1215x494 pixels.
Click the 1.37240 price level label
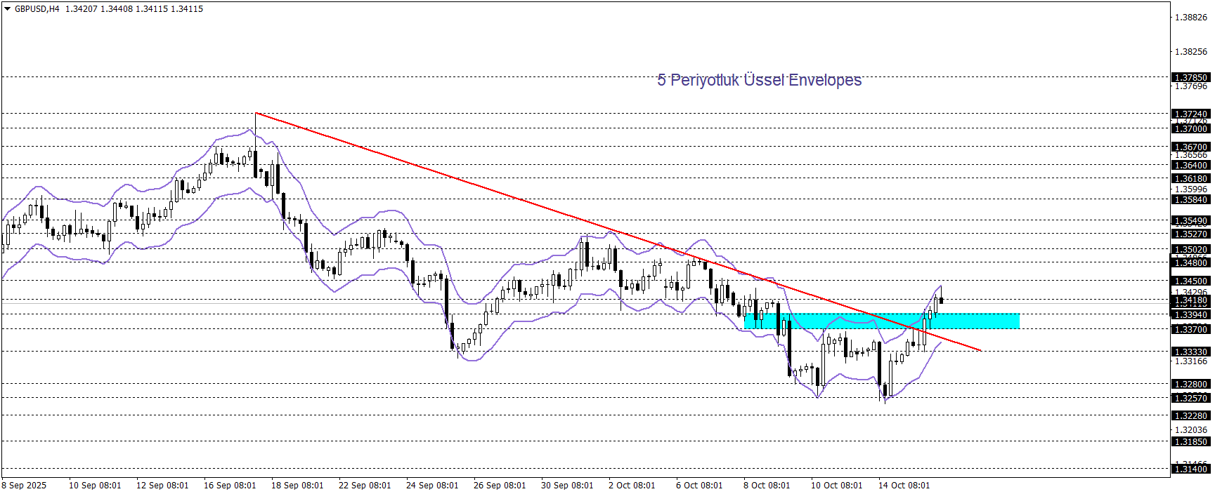[x=1190, y=114]
